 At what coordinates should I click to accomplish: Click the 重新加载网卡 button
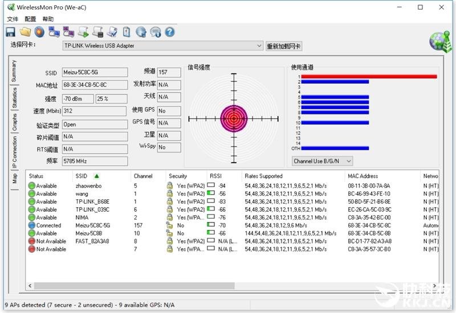284,46
